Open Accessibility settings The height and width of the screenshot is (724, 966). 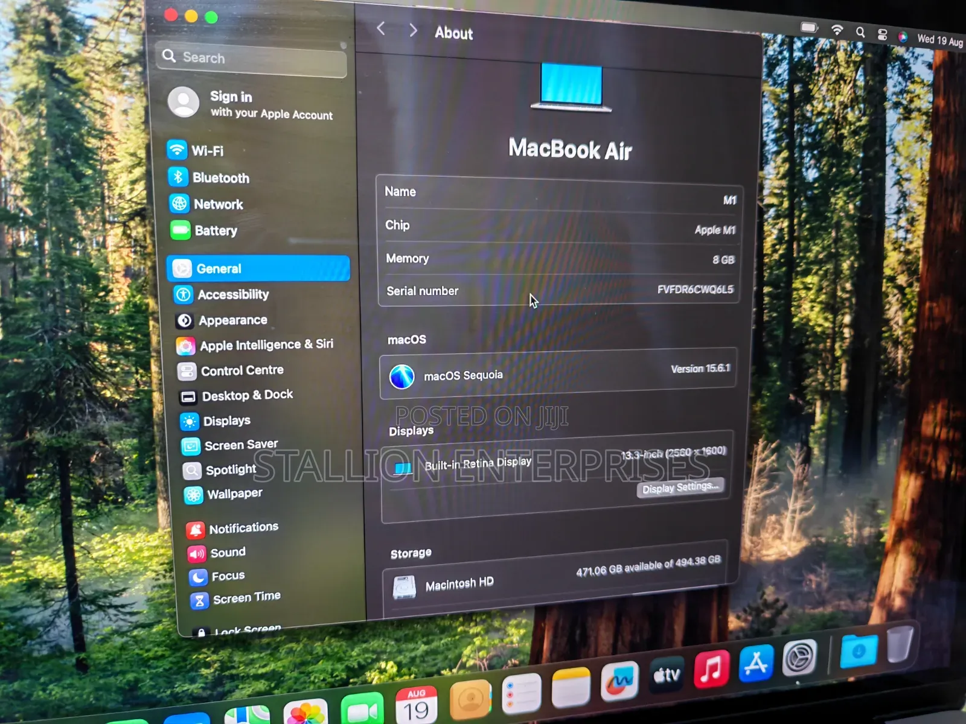(x=222, y=294)
